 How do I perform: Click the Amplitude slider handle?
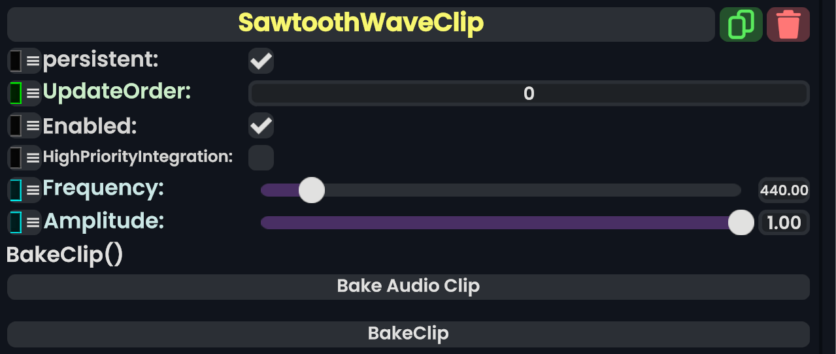[x=741, y=222]
